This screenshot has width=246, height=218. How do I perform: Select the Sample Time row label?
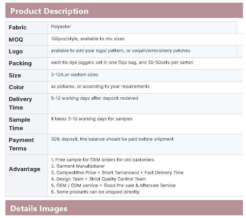(19, 124)
